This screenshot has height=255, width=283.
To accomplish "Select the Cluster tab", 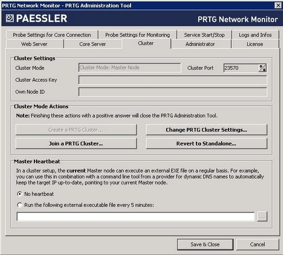I will [x=146, y=44].
